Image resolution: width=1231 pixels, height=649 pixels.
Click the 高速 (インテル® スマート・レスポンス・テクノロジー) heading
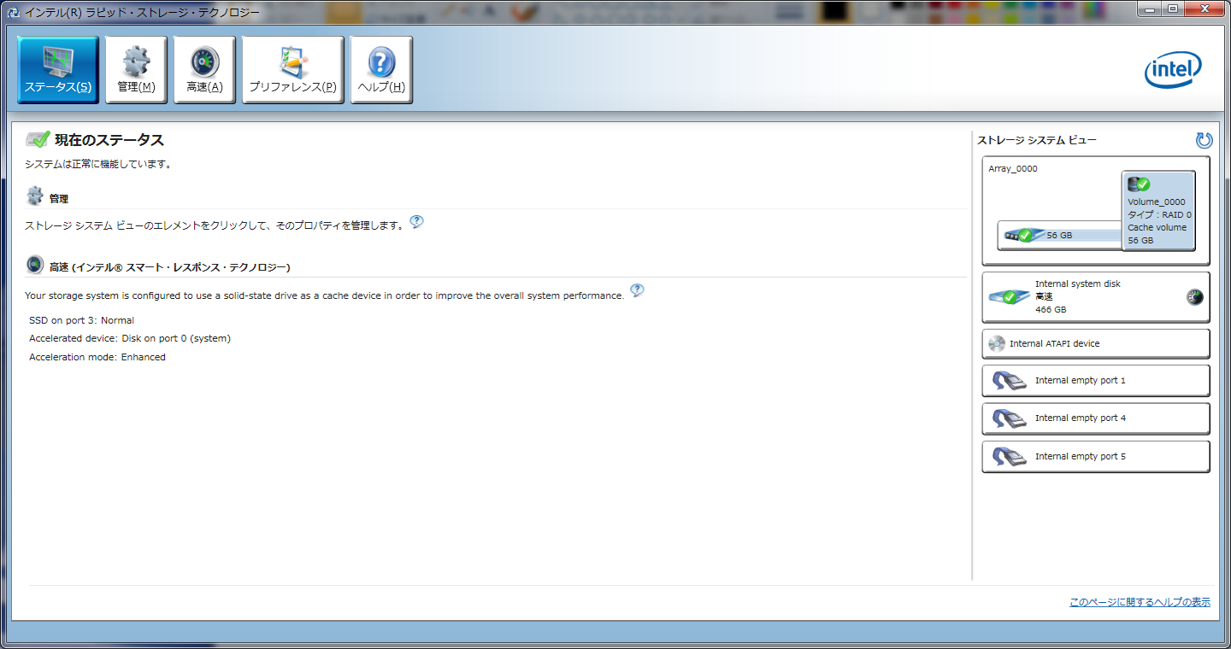170,267
